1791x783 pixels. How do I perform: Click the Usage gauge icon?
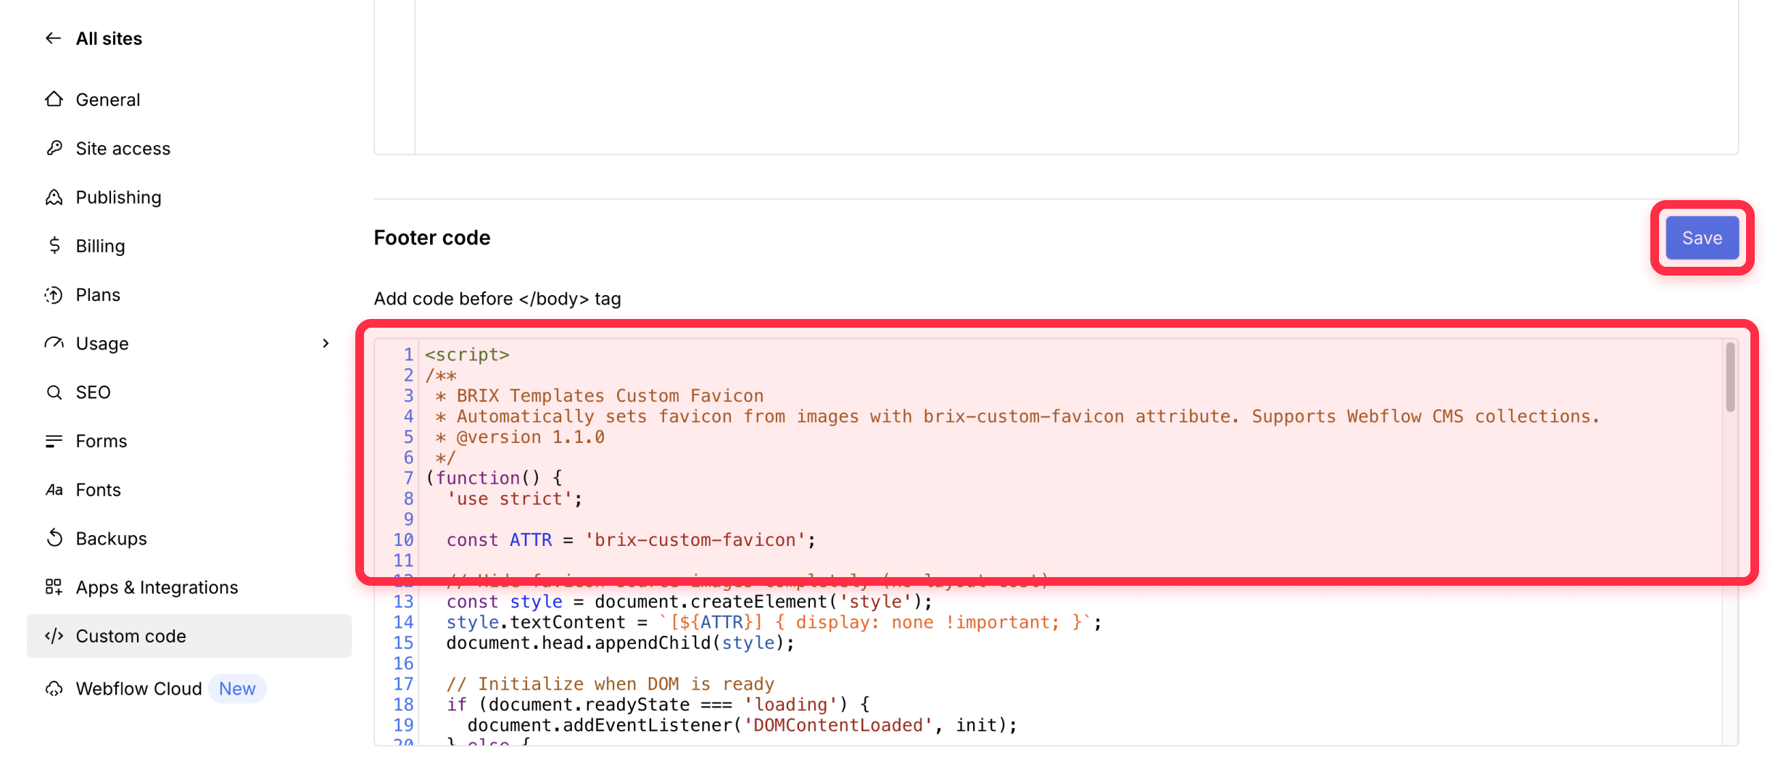(54, 343)
